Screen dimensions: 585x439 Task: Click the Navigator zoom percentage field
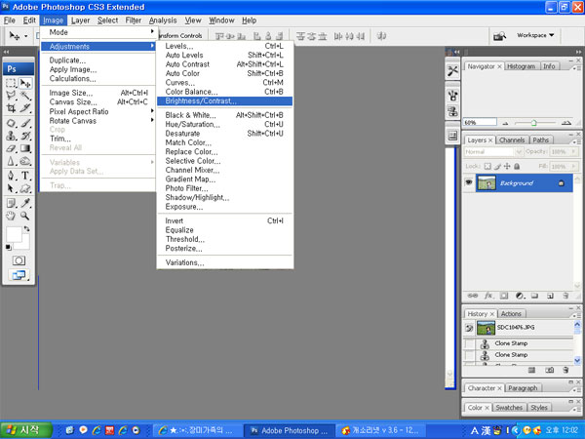click(x=480, y=123)
